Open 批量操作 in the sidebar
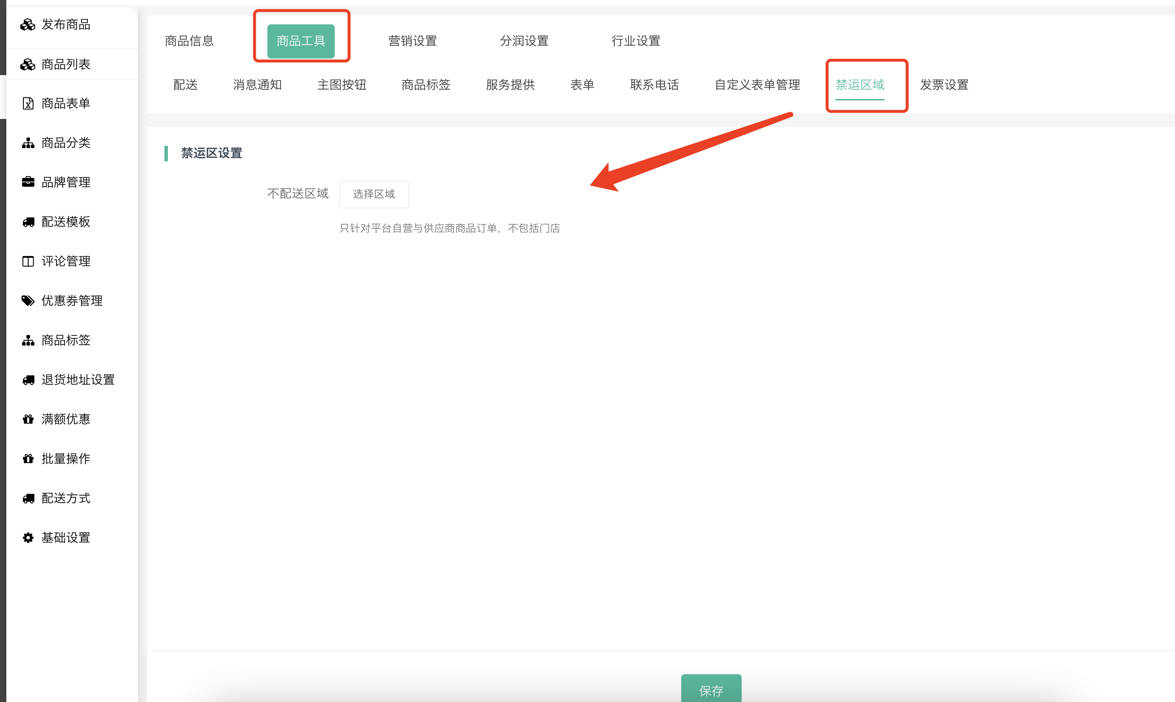This screenshot has height=702, width=1175. tap(65, 459)
